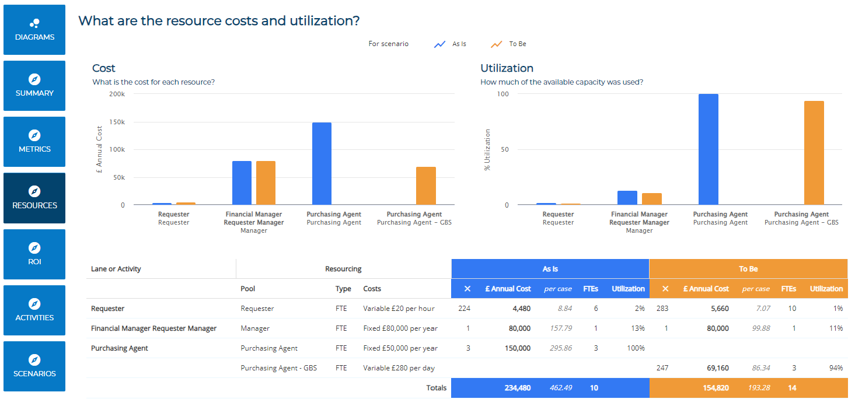Click the To Be multiplier column header
855x406 pixels.
[665, 289]
